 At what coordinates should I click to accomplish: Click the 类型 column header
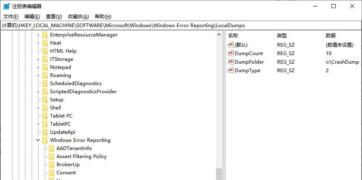[x=281, y=36]
